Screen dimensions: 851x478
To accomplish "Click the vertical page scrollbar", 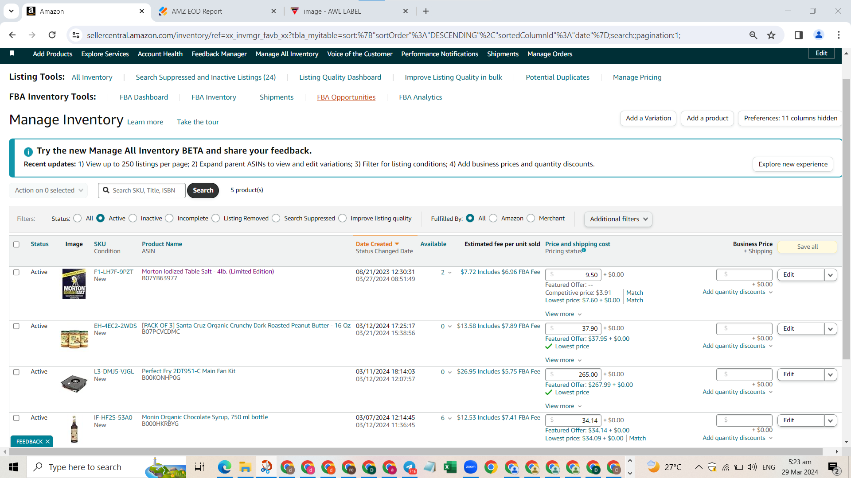I will [846, 219].
